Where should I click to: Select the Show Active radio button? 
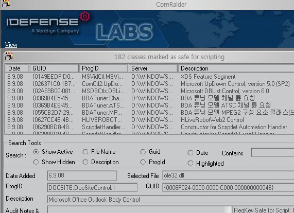[36, 152]
